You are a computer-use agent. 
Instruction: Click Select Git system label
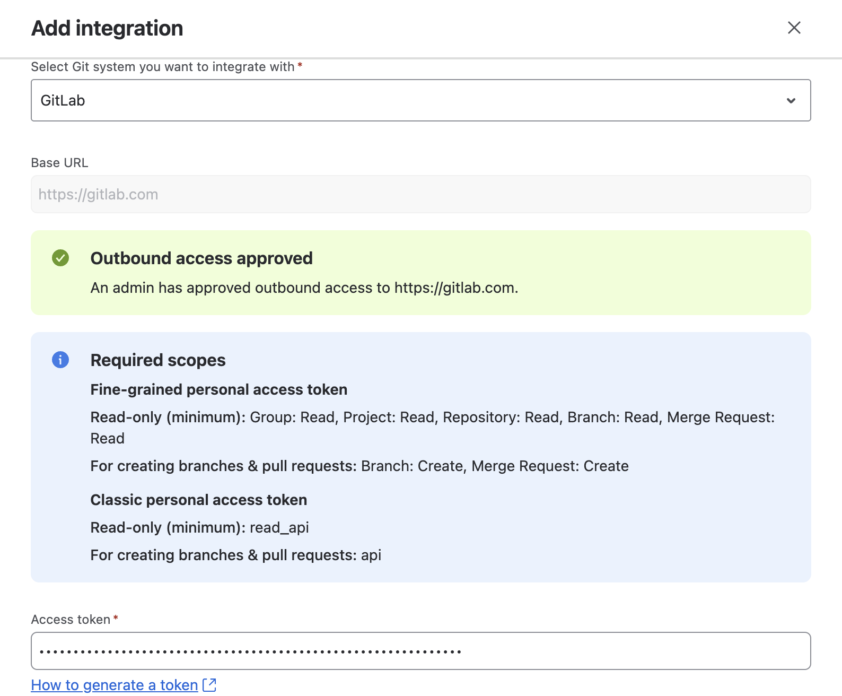point(163,67)
